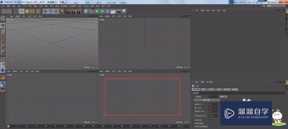Select the Scale tool
Image resolution: width=288 pixels, height=129 pixels.
[27, 11]
